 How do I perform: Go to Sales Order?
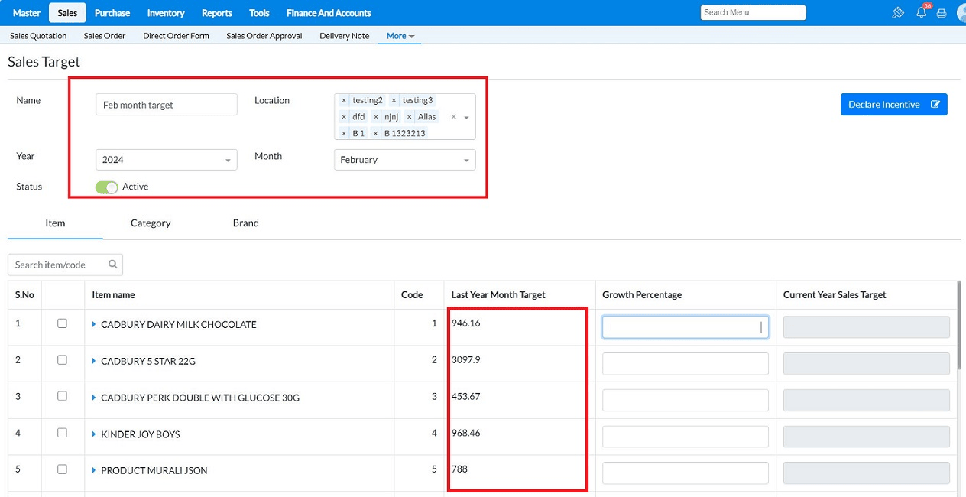tap(105, 36)
